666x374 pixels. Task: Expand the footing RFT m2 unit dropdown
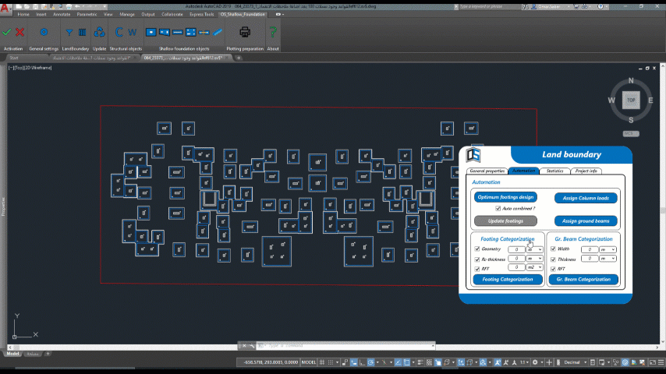(x=534, y=268)
